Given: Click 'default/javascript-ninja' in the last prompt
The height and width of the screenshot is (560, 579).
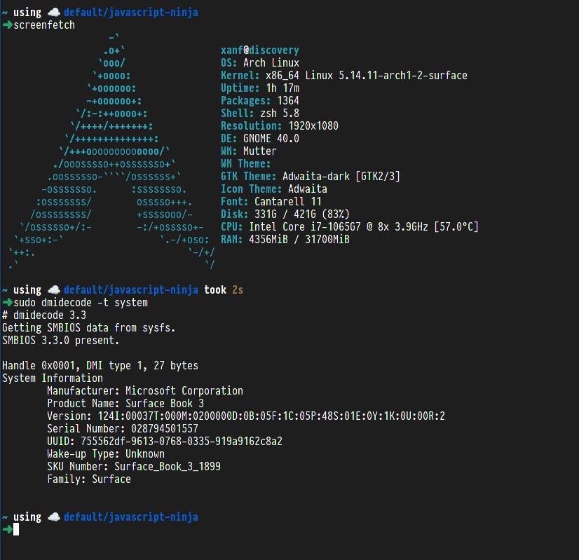Looking at the screenshot, I should pyautogui.click(x=130, y=517).
